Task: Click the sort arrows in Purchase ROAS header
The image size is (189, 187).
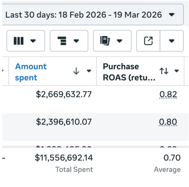Action: tap(164, 71)
